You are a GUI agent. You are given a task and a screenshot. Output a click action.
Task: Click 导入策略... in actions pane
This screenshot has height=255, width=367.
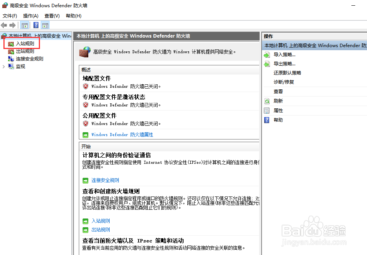click(x=284, y=55)
